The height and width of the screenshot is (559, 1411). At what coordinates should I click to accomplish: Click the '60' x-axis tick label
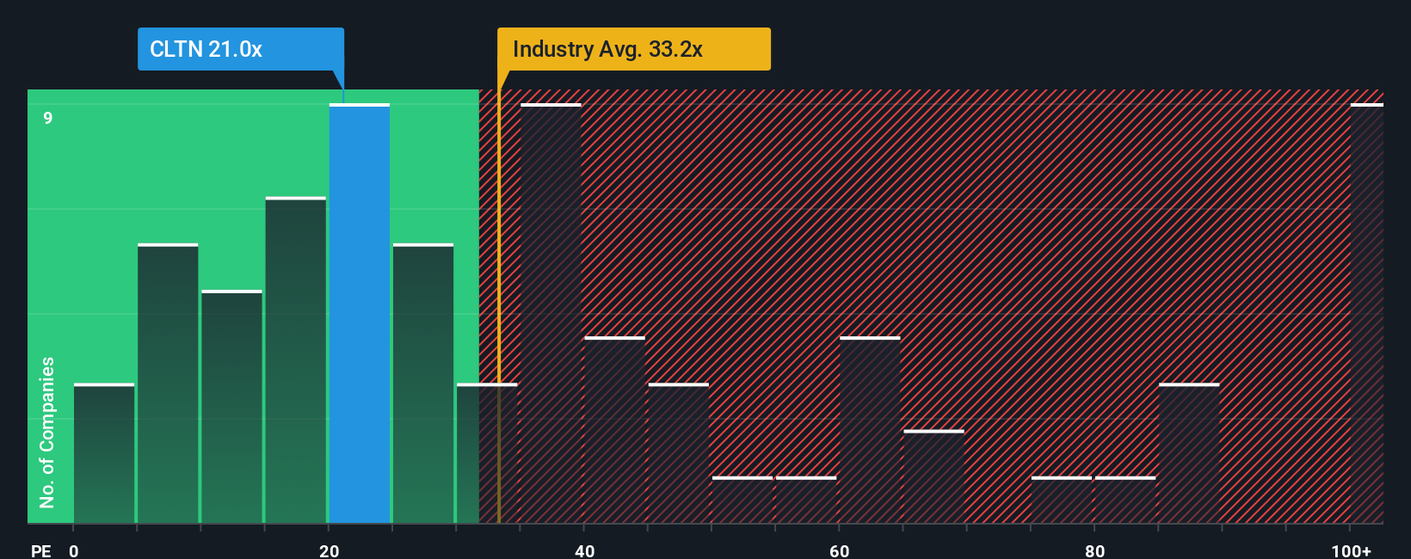coord(840,551)
